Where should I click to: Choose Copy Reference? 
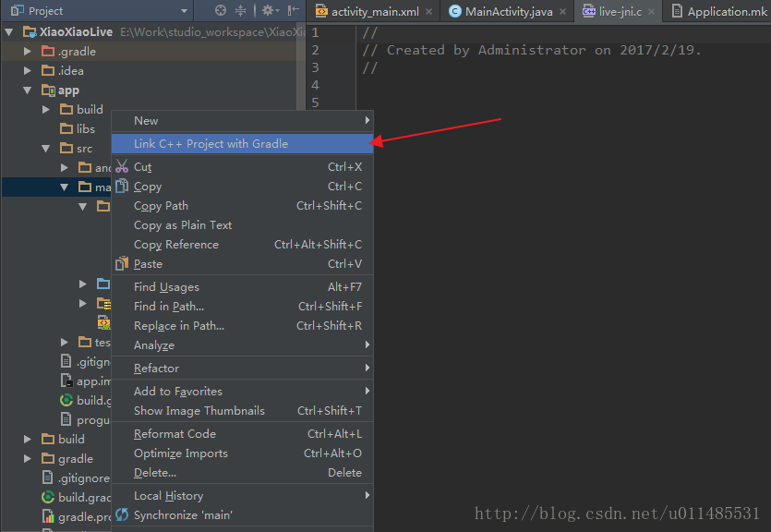click(x=243, y=245)
